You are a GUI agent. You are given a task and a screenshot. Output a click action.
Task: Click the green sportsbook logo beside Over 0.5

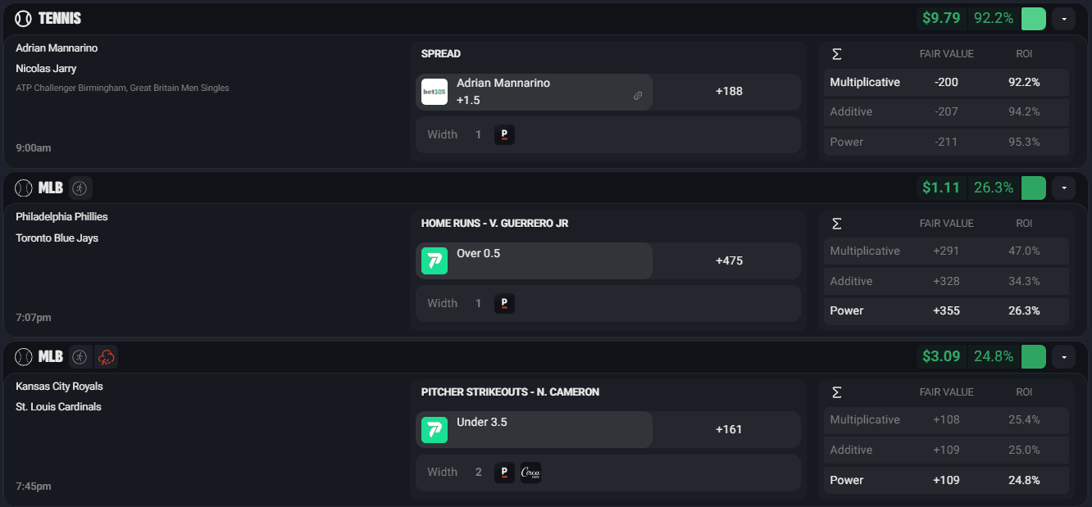pyautogui.click(x=435, y=260)
